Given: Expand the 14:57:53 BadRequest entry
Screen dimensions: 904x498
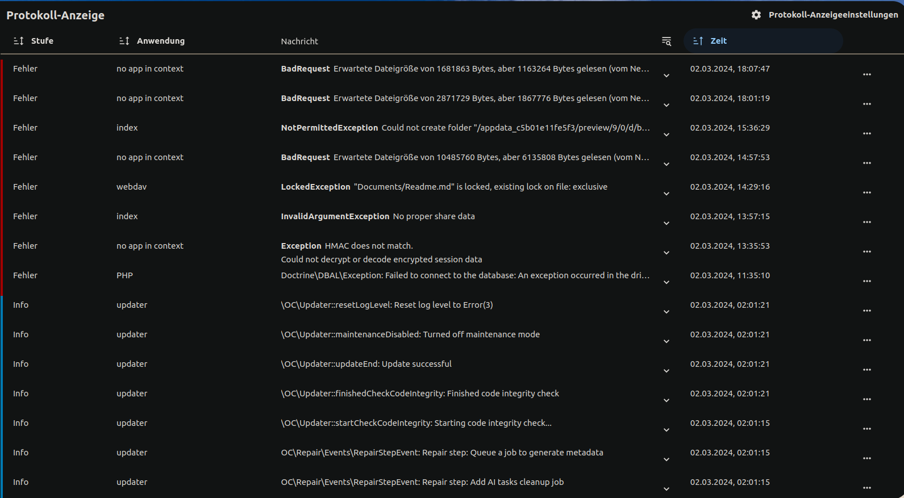Looking at the screenshot, I should 666,164.
